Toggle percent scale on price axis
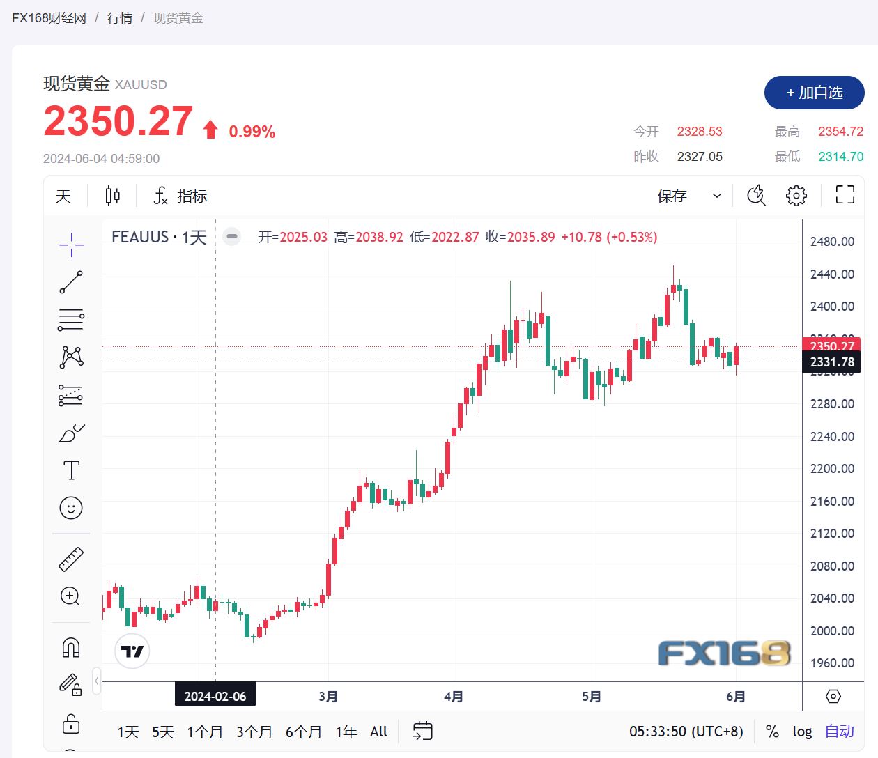The width and height of the screenshot is (878, 758). coord(772,732)
